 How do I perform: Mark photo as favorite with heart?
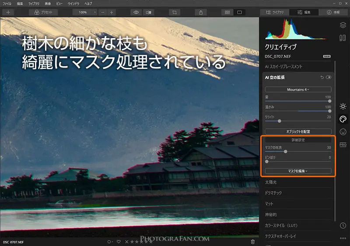pyautogui.click(x=119, y=242)
